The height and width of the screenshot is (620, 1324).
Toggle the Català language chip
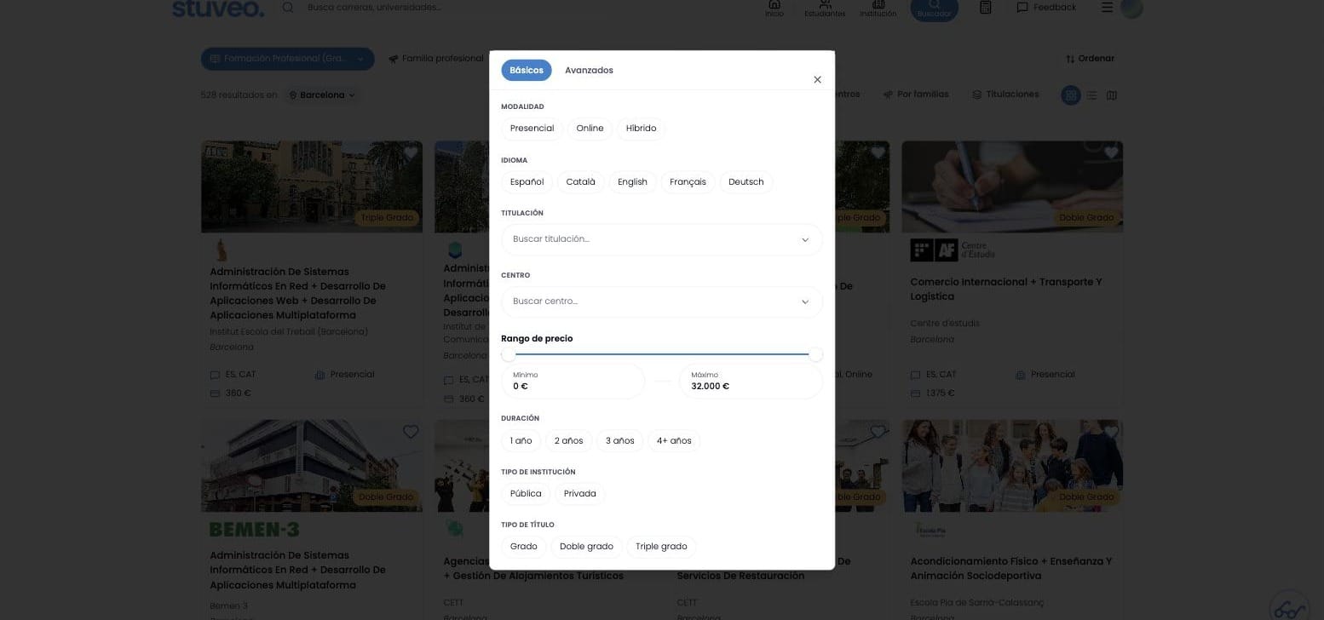point(581,182)
